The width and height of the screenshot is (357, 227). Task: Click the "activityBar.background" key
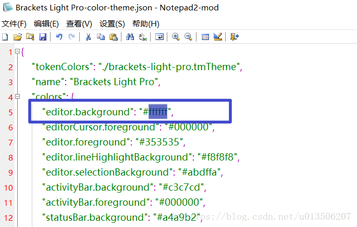click(97, 188)
